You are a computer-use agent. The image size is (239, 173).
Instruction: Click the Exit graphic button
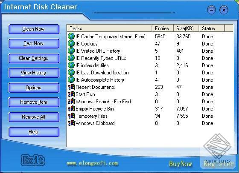(x=33, y=160)
